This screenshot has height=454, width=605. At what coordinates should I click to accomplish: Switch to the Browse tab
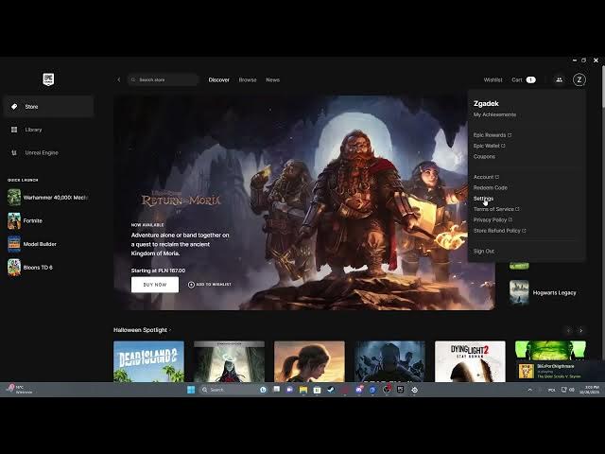coord(248,79)
